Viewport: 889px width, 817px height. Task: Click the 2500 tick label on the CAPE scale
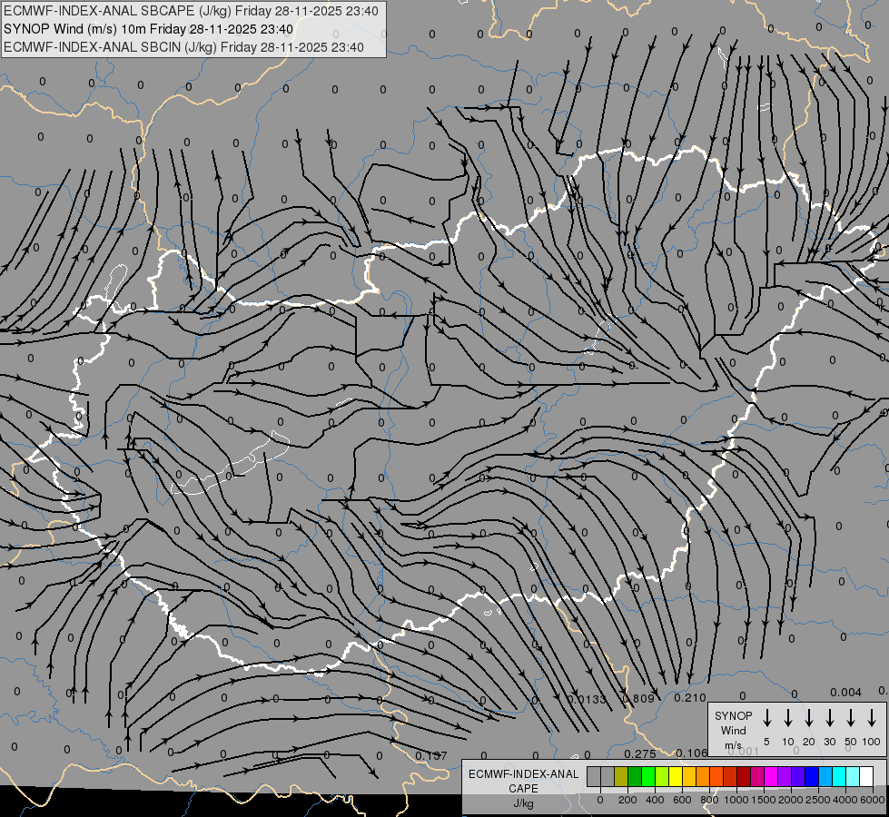(x=818, y=800)
